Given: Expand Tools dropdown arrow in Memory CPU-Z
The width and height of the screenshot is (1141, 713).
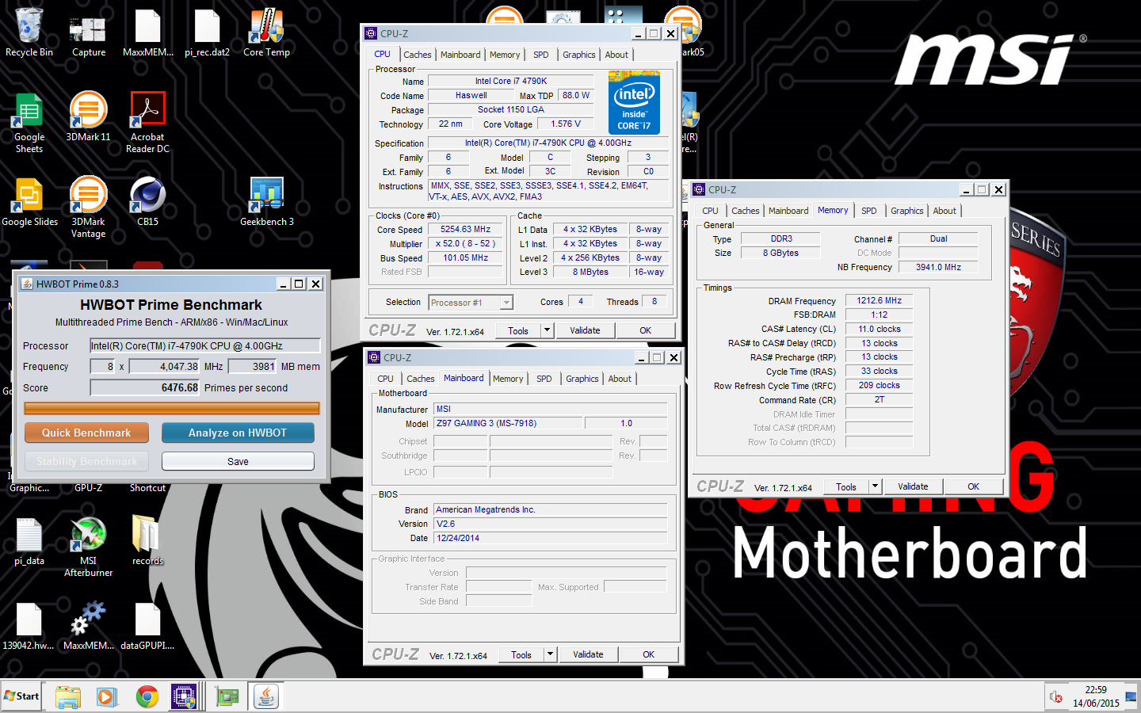Looking at the screenshot, I should pyautogui.click(x=875, y=486).
